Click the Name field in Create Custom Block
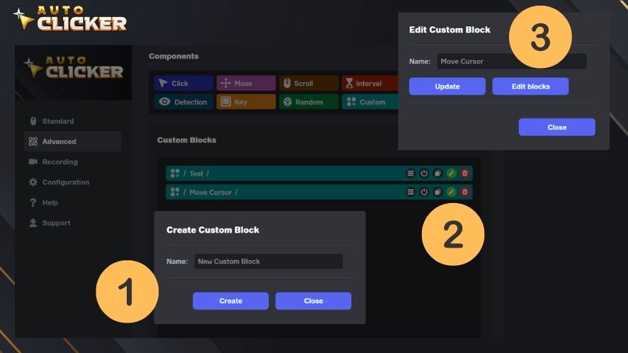Image resolution: width=628 pixels, height=353 pixels. [x=268, y=261]
